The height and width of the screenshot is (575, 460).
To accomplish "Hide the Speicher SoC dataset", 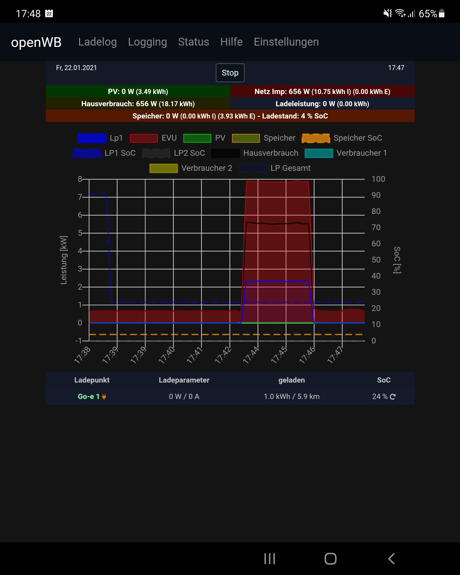I will click(x=316, y=138).
